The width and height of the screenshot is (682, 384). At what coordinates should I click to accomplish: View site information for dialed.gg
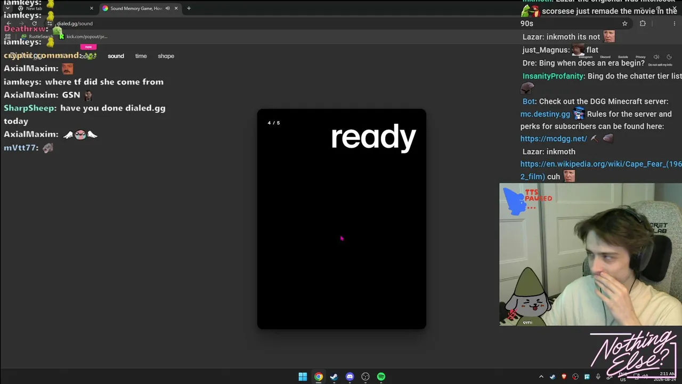pyautogui.click(x=50, y=23)
